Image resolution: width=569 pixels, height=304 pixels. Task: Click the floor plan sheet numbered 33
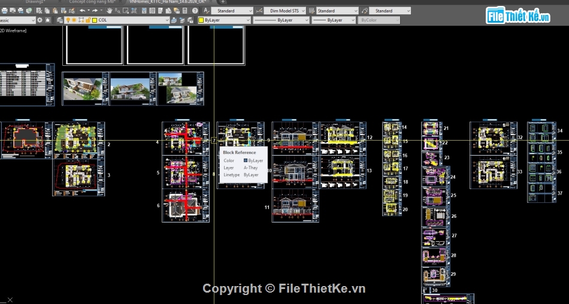tap(494, 172)
